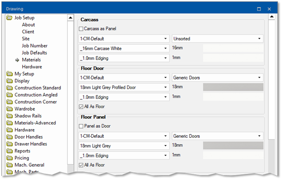The height and width of the screenshot is (180, 282).
Task: Open the Unsorted dropdown in Carcass
Action: (218, 39)
